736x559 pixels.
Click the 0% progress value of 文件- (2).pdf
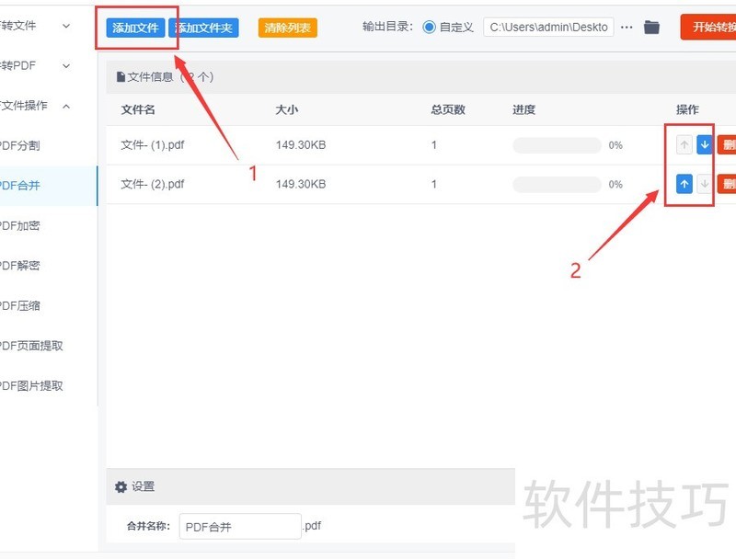pos(615,184)
